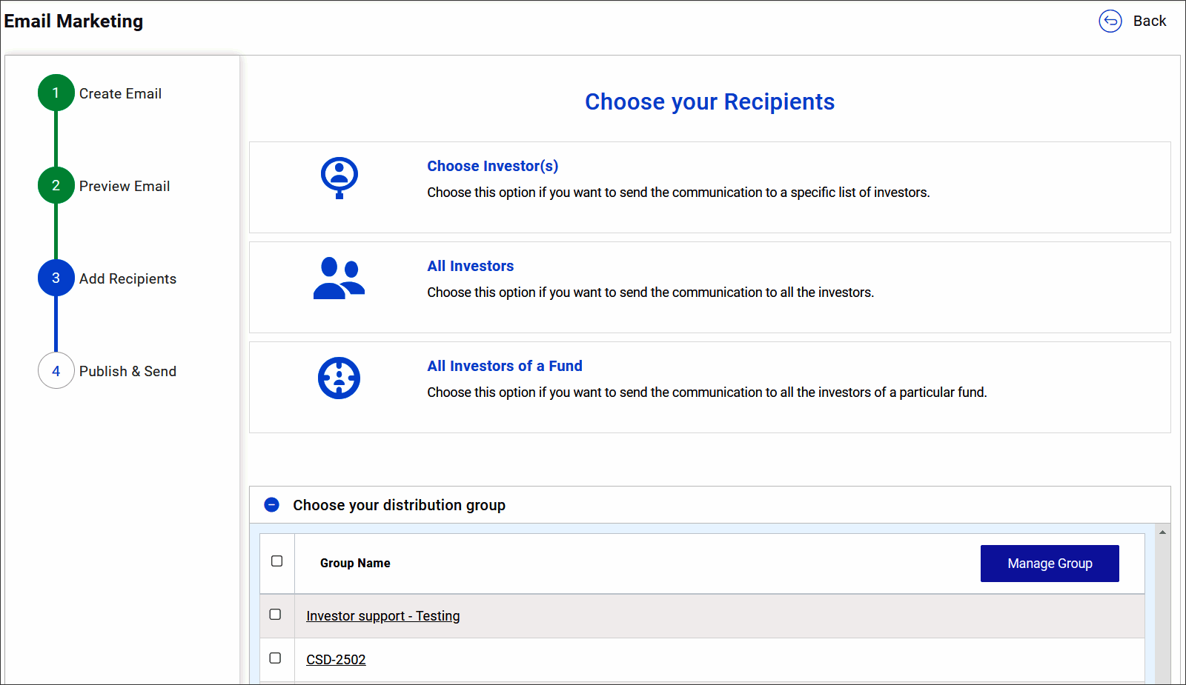Click the All Investors heading text
The width and height of the screenshot is (1186, 685).
tap(470, 266)
